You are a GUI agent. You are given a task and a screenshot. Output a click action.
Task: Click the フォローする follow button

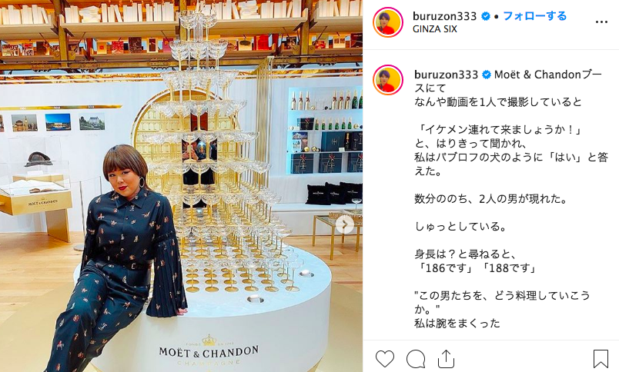point(534,16)
